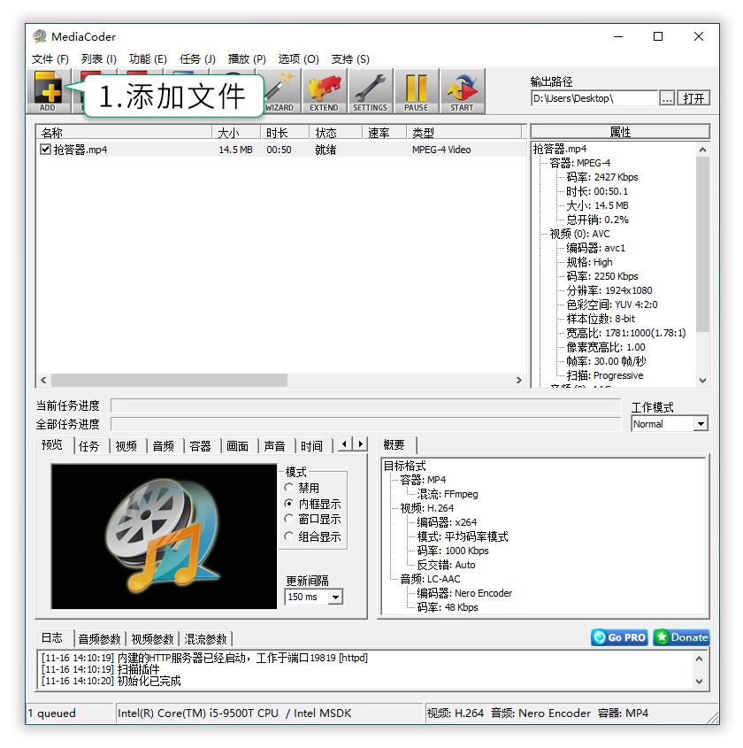Open the 选项 (O) menu
743x748 pixels.
coord(298,59)
